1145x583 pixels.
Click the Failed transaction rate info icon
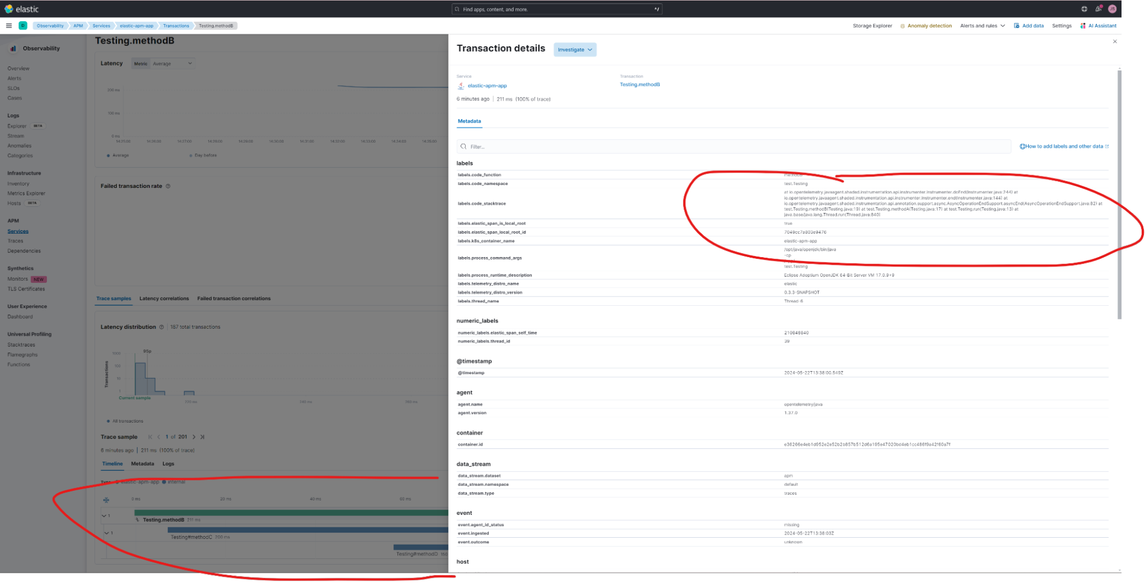[x=168, y=186]
